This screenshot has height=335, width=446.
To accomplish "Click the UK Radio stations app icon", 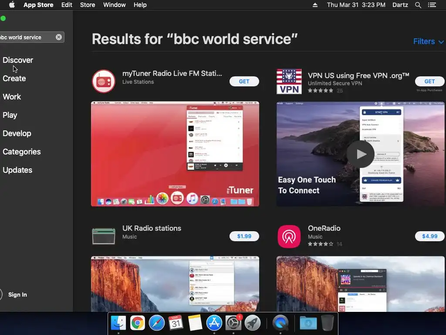I will [x=104, y=236].
